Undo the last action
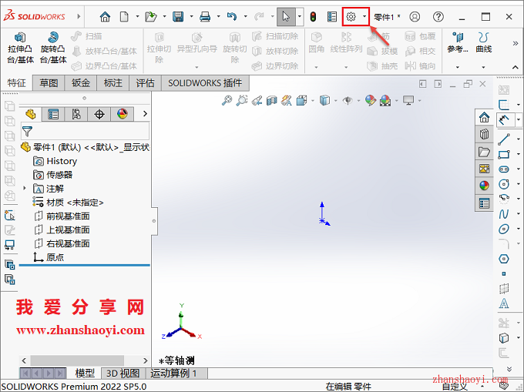 [232, 16]
